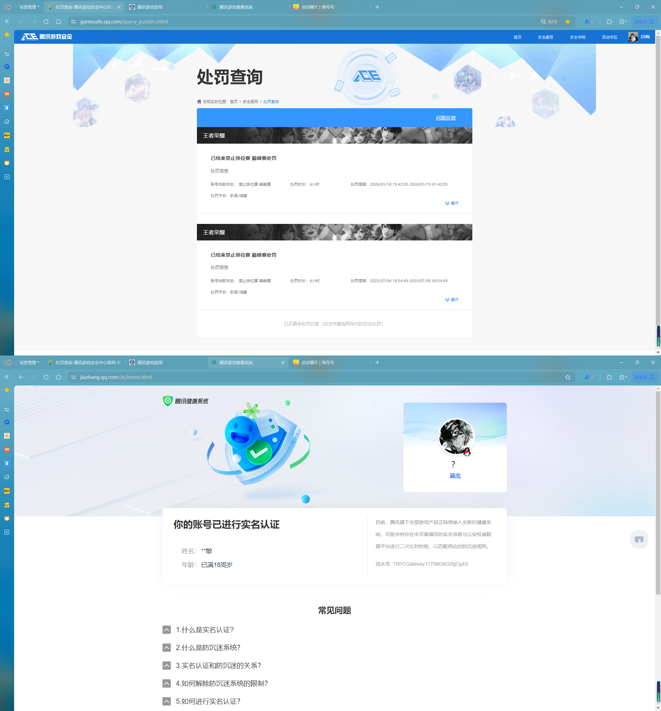Open 安全服务 in the ACE top navigation
Viewport: 661px width, 711px height.
546,37
